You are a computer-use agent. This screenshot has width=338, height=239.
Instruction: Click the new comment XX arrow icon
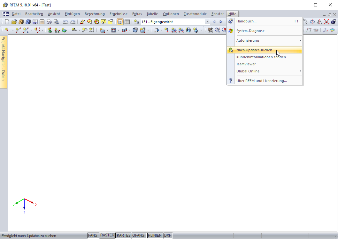click(85, 30)
